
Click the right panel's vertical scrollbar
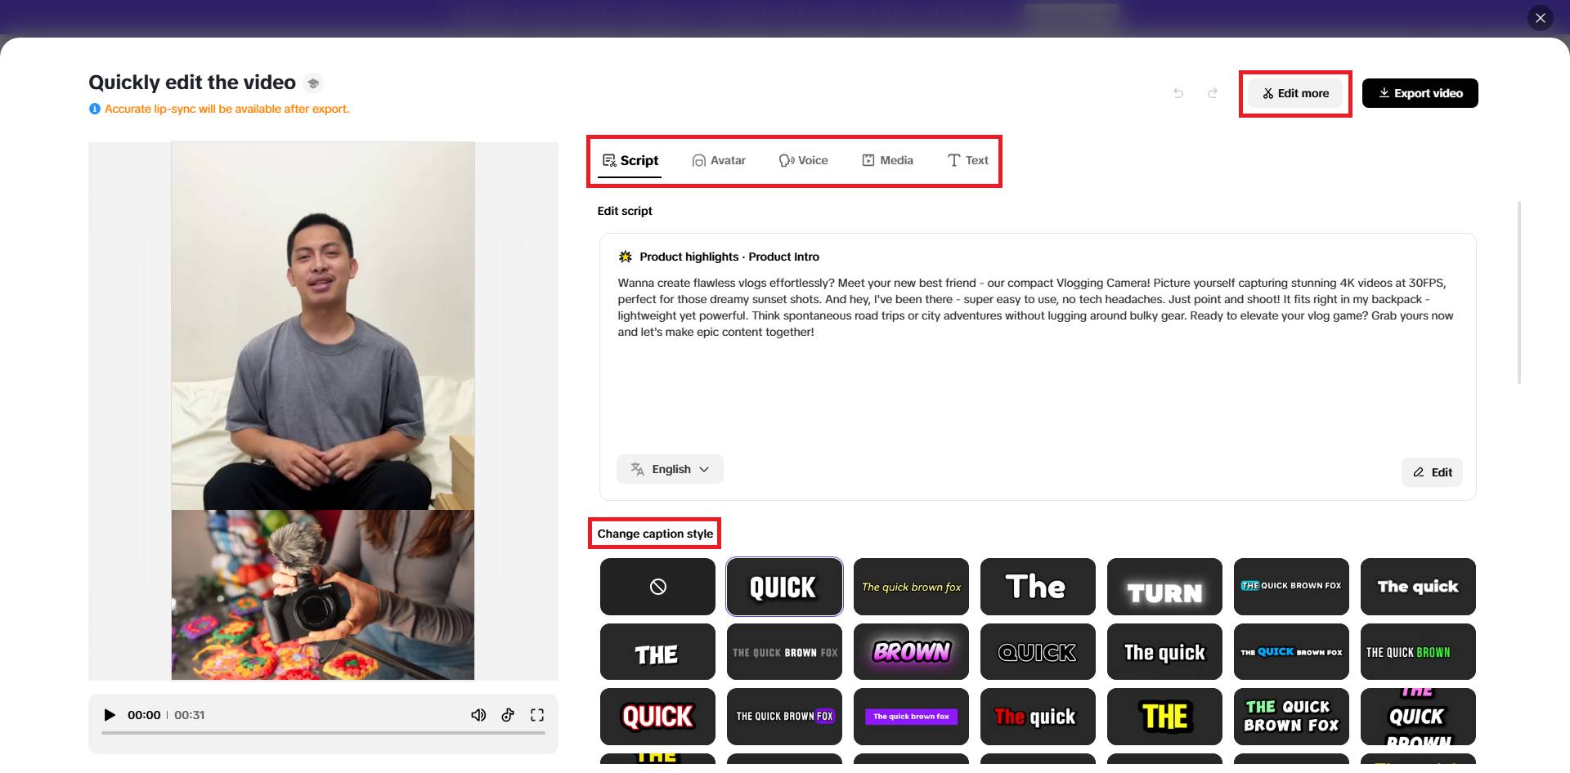coord(1519,292)
